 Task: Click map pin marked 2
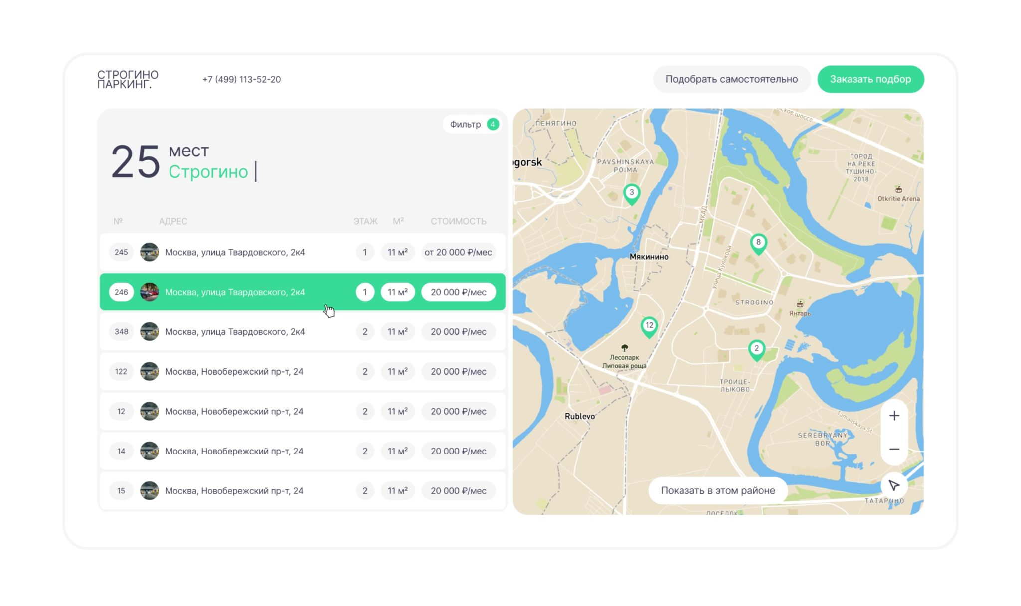756,349
